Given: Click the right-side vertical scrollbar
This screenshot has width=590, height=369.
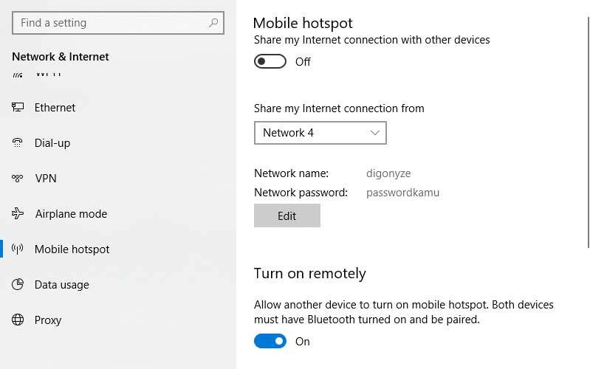Looking at the screenshot, I should (587, 125).
